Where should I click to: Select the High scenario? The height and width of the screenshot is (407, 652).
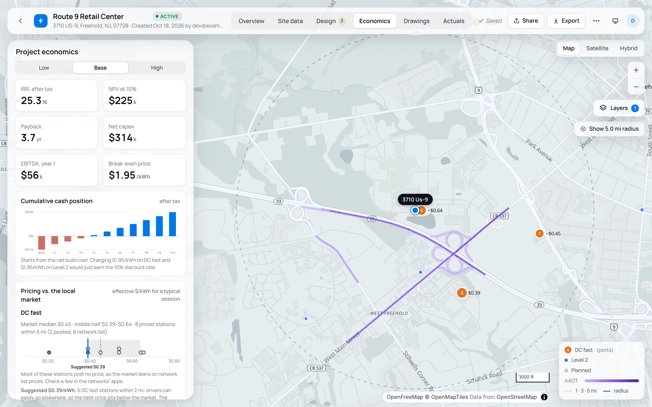coord(157,68)
